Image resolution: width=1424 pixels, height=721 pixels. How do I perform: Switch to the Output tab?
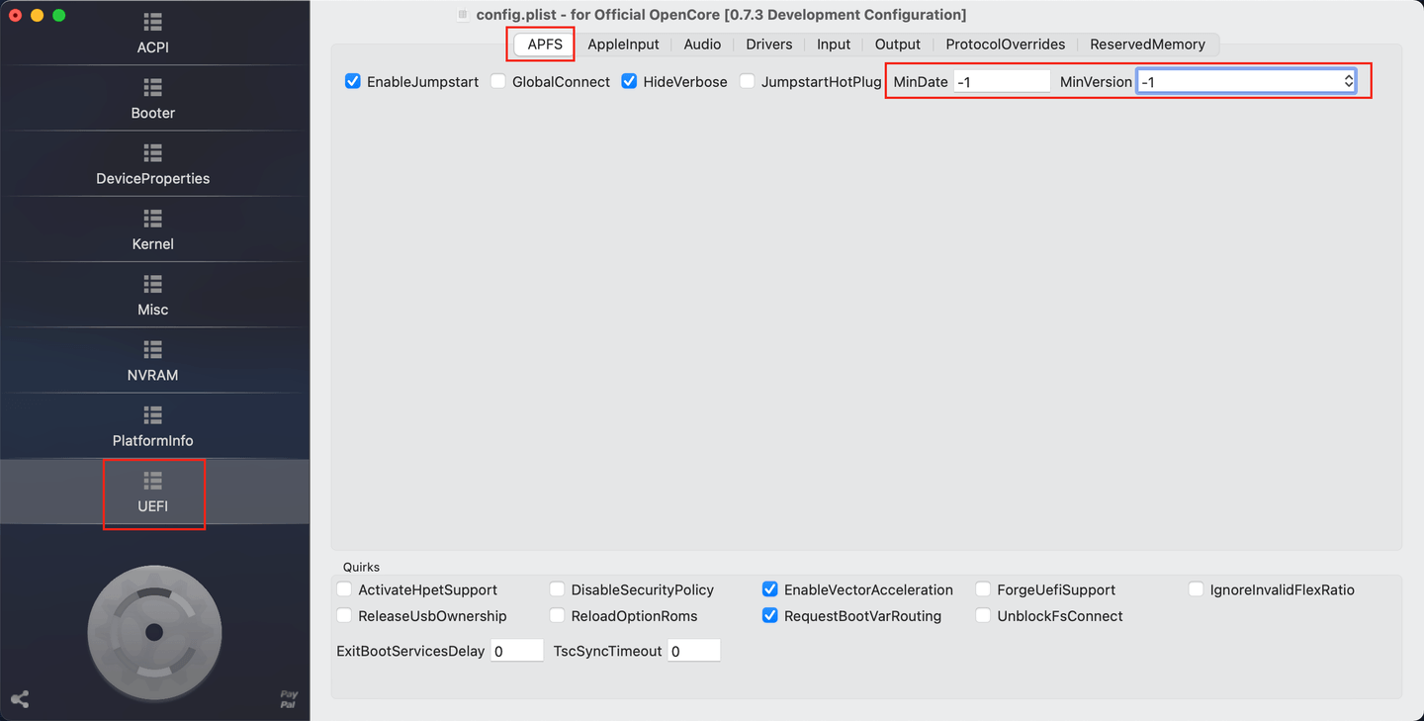pyautogui.click(x=898, y=45)
